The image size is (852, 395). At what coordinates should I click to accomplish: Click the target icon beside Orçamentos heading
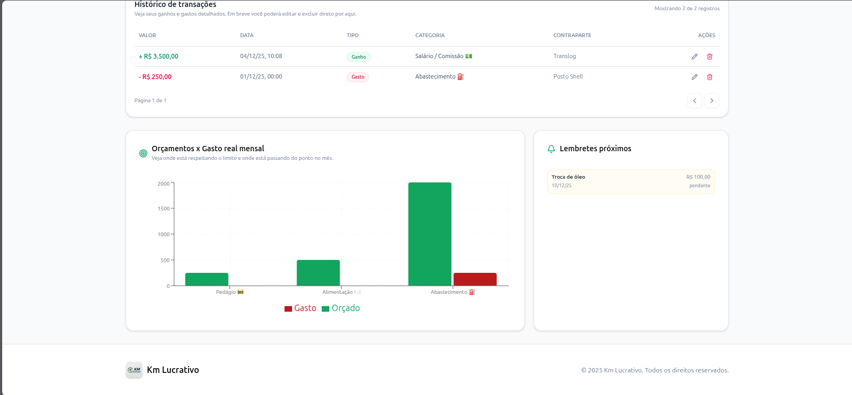point(143,153)
